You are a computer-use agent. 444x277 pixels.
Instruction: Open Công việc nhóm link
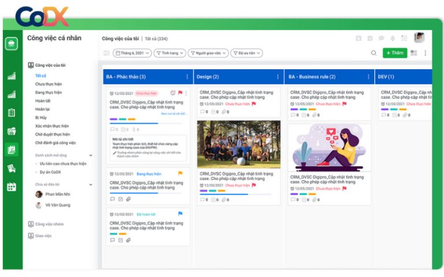[50, 224]
